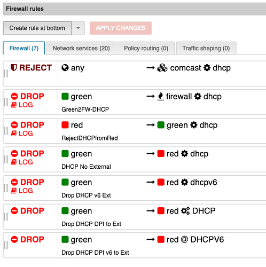Grab the drag handle of the REJECT rule
The height and width of the screenshot is (267, 266).
[6, 74]
